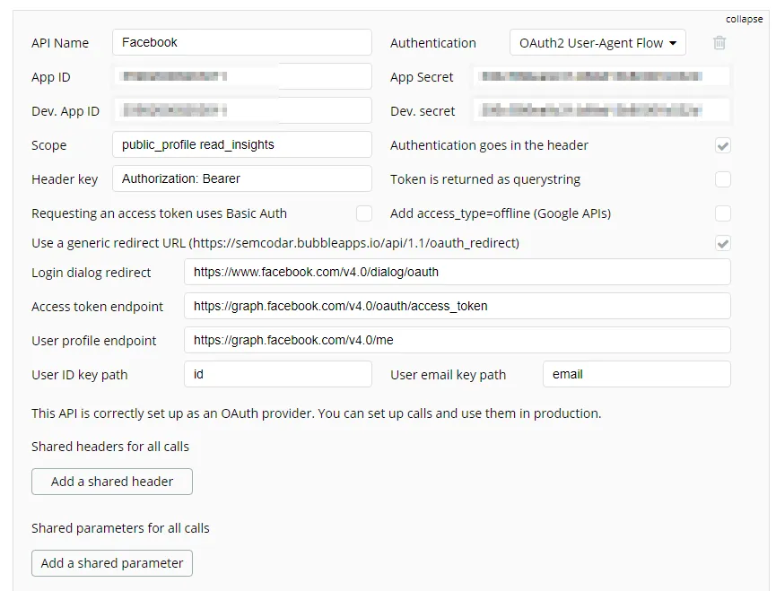Open the Authentication type dropdown
The width and height of the screenshot is (776, 591).
(597, 43)
